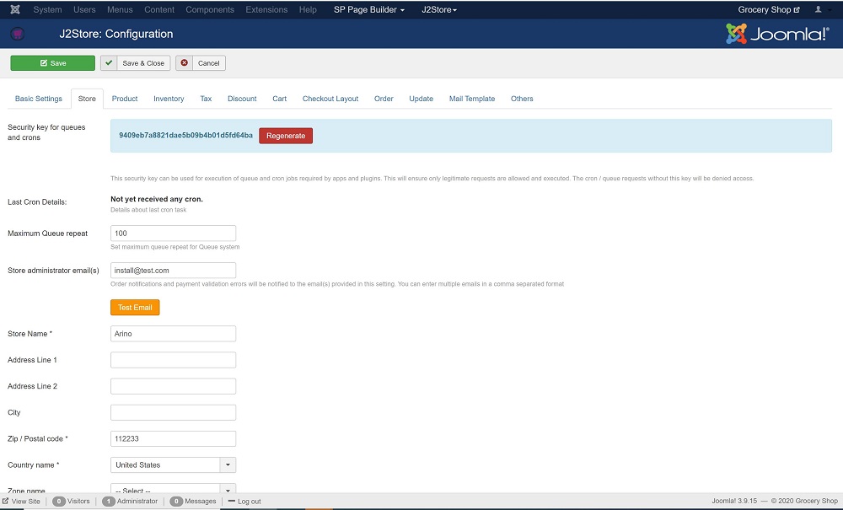Click the J2Store purple logo icon
Viewport: 843px width, 510px height.
(x=18, y=35)
